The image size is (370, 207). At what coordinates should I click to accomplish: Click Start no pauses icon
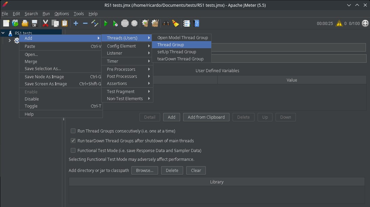115,23
